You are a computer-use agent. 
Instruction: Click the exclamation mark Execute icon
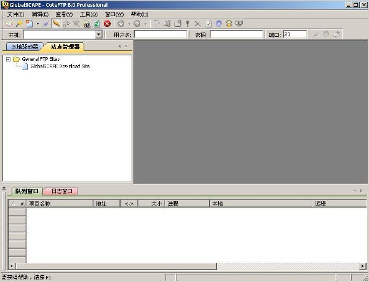[188, 24]
